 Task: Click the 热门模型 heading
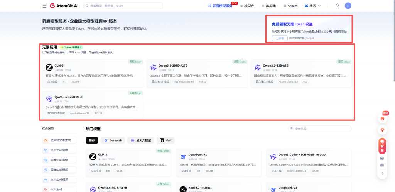[x=93, y=129]
